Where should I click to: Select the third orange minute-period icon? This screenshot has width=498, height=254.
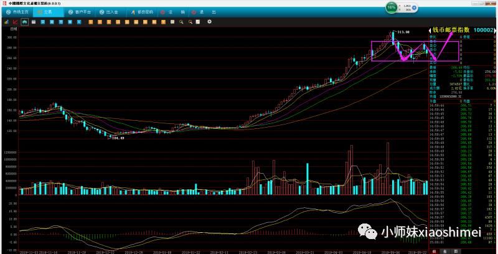[x=108, y=22]
